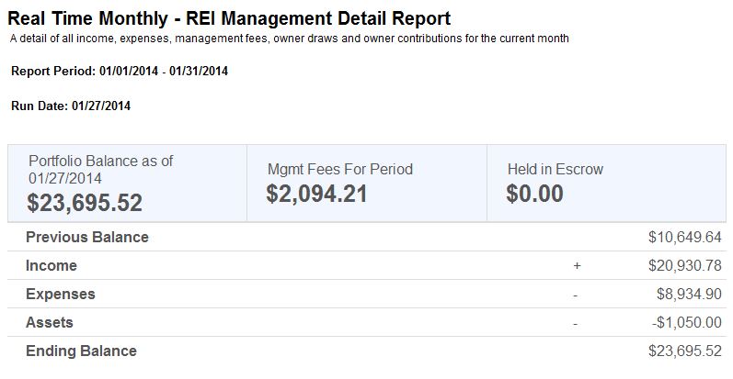Click the Run Date 01/27/2014 label
Viewport: 733px width, 379px height.
click(x=71, y=106)
